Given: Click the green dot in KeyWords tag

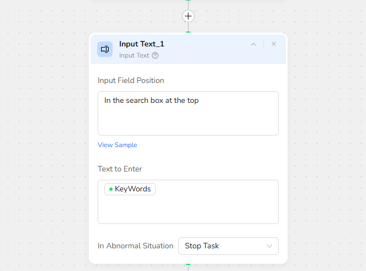Looking at the screenshot, I should [111, 189].
